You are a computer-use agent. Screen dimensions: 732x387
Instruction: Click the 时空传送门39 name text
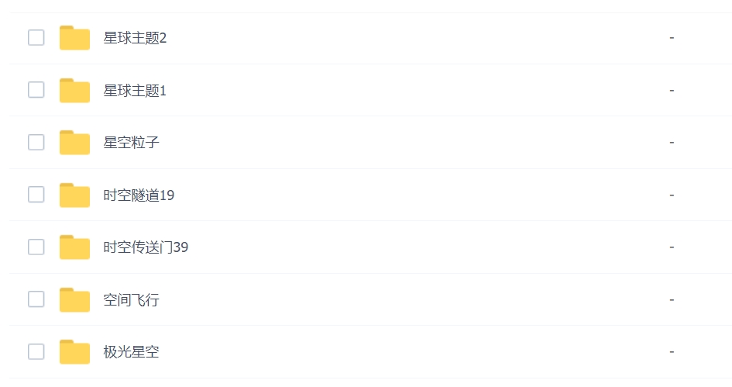pyautogui.click(x=146, y=247)
